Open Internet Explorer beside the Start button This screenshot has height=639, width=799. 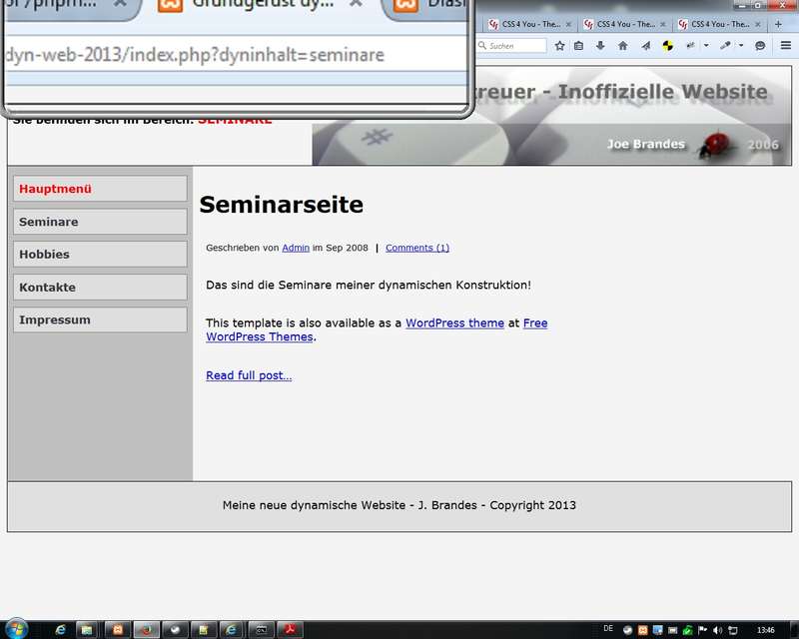[60, 630]
